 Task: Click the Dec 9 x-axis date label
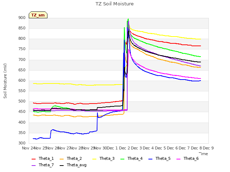(208, 148)
